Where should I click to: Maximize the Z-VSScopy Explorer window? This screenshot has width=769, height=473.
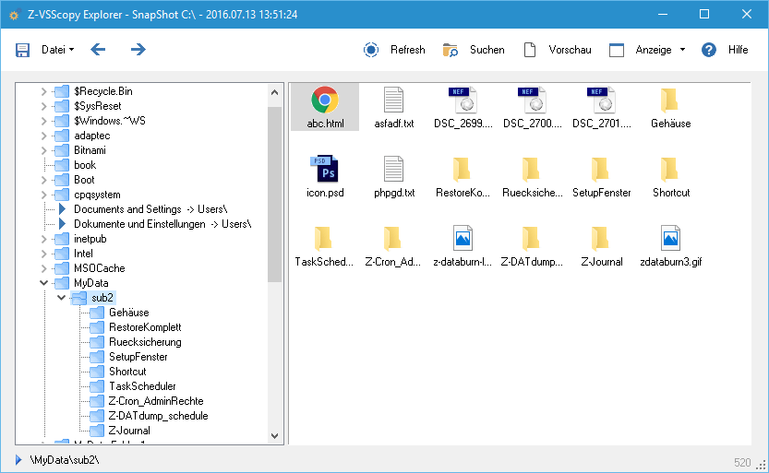704,14
